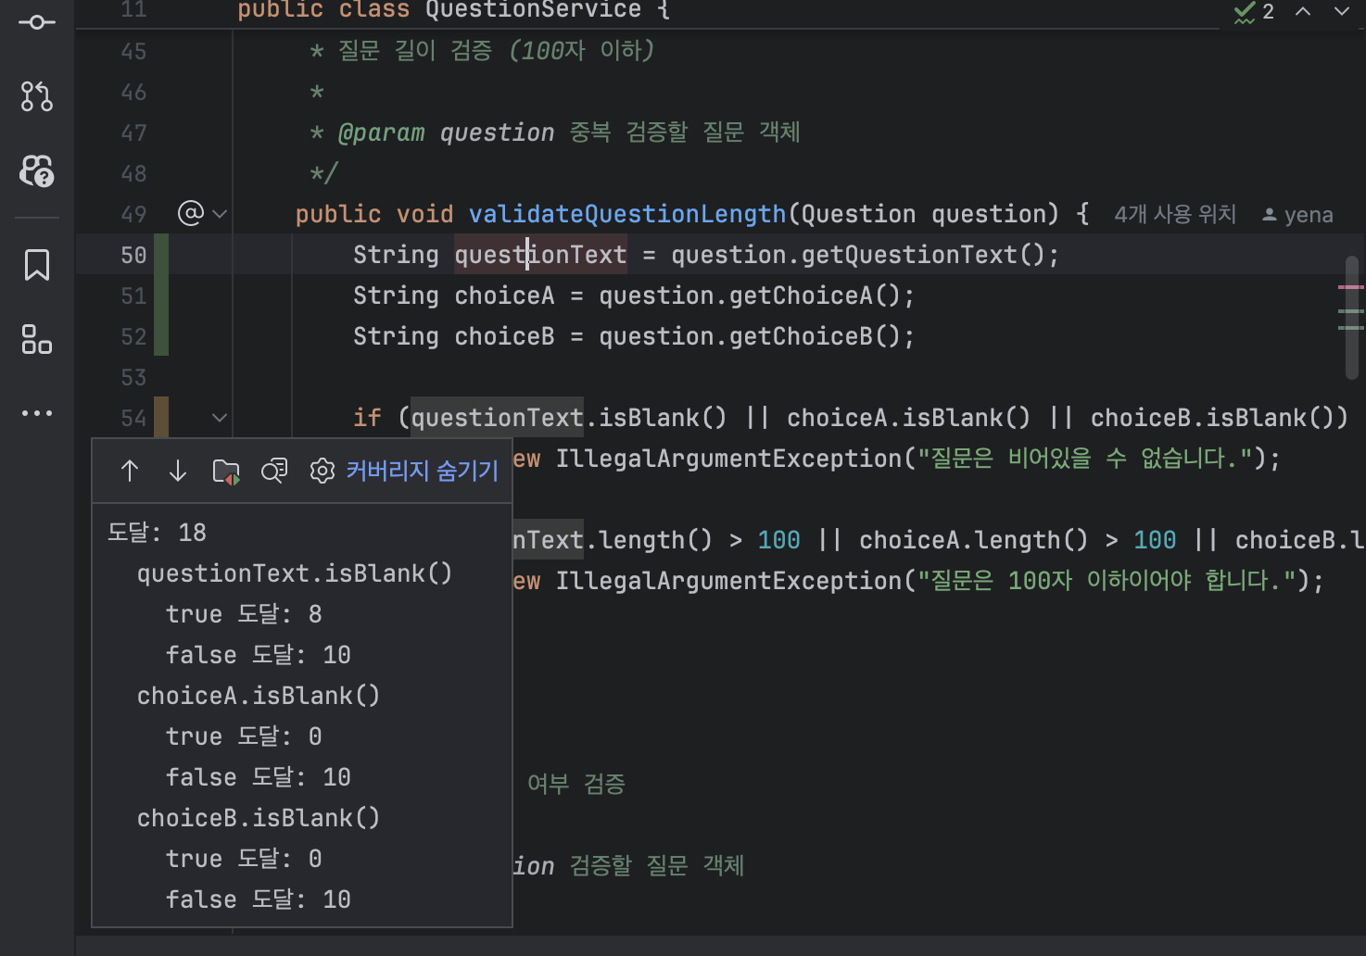
Task: Jump to next highlighted problem arrow
Action: coord(1342,11)
